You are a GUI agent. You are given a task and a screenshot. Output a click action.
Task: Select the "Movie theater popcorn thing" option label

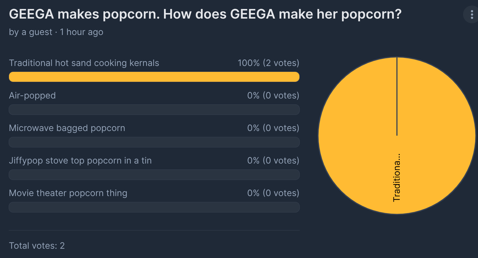point(68,193)
